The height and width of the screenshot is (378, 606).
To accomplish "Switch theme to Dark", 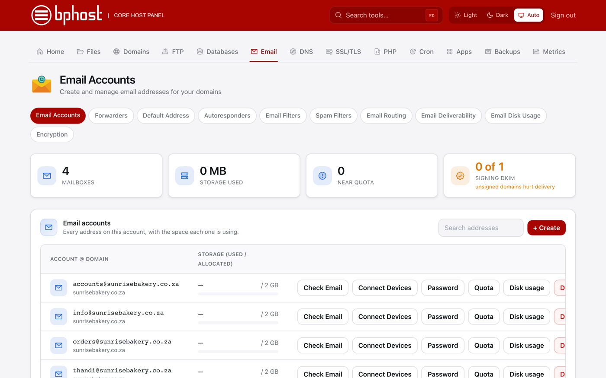I will click(x=497, y=15).
